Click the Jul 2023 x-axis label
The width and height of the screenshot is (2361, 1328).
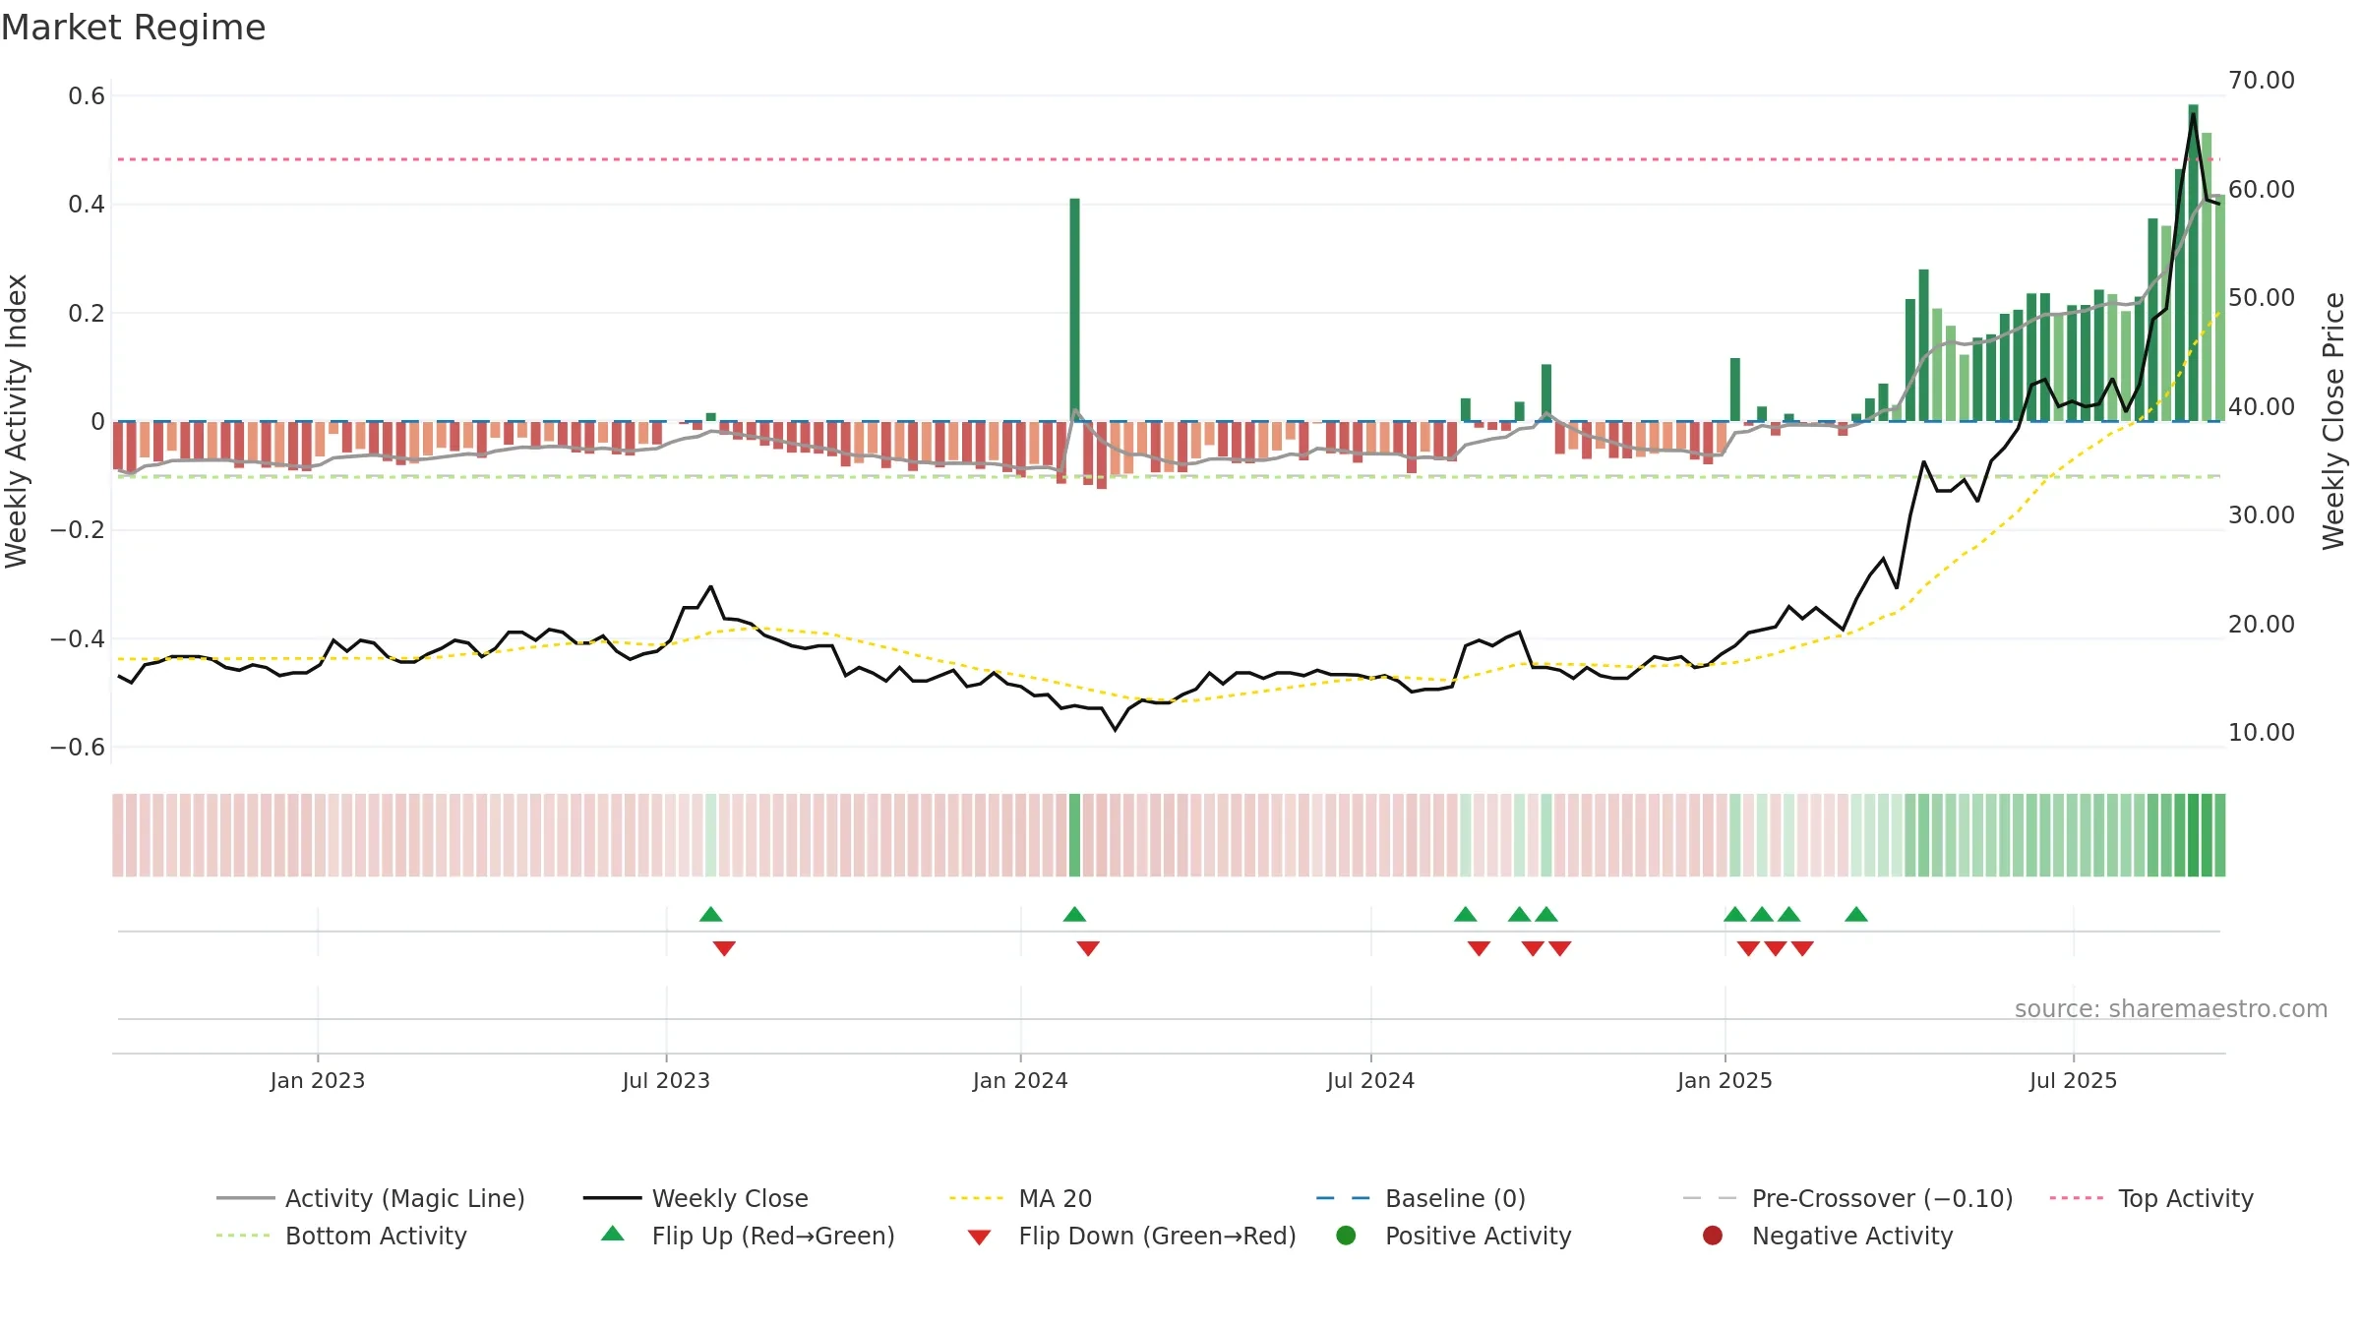(x=666, y=1080)
